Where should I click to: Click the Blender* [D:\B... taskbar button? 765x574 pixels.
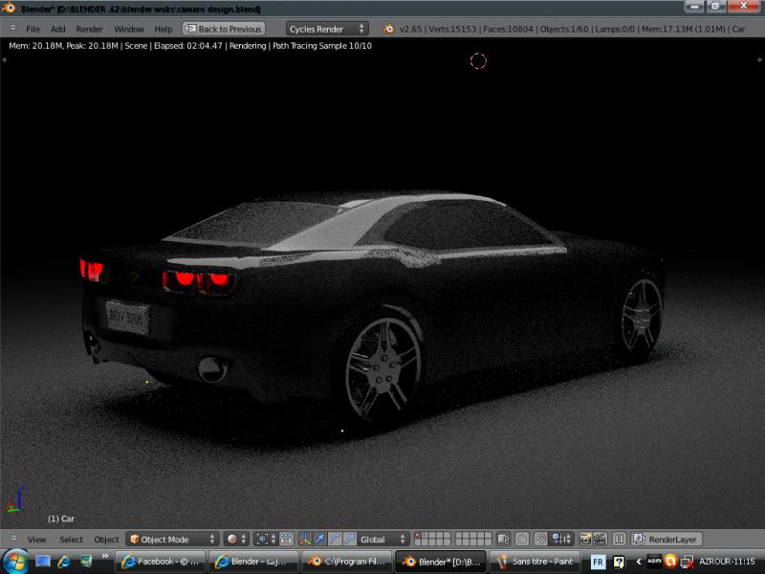tap(440, 562)
